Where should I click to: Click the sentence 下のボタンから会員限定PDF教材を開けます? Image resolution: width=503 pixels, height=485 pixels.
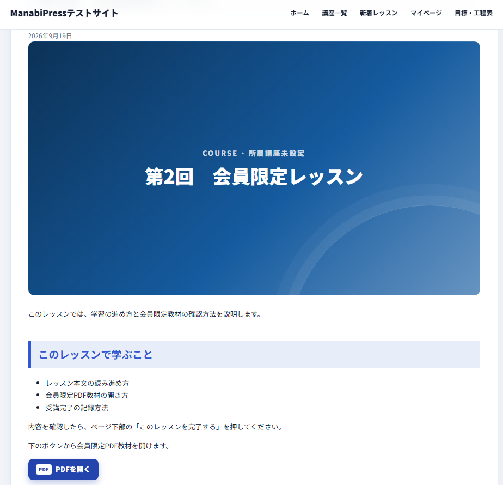[x=99, y=446]
